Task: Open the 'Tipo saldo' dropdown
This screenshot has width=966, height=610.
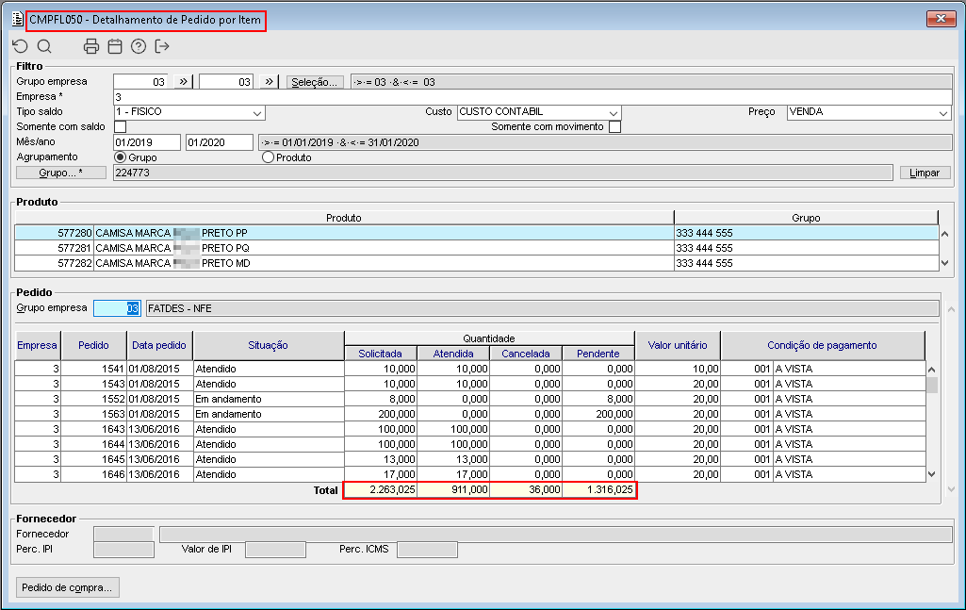Action: [x=257, y=112]
